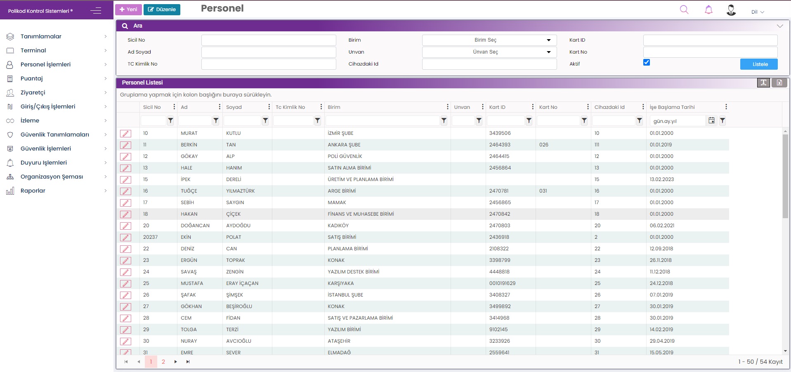Open İşe Başlama Tarihi column options menu
791x372 pixels.
click(726, 107)
